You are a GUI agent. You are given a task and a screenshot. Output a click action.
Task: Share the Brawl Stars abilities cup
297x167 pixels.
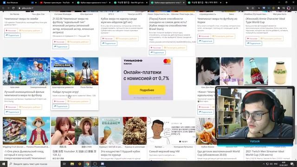pos(157,52)
